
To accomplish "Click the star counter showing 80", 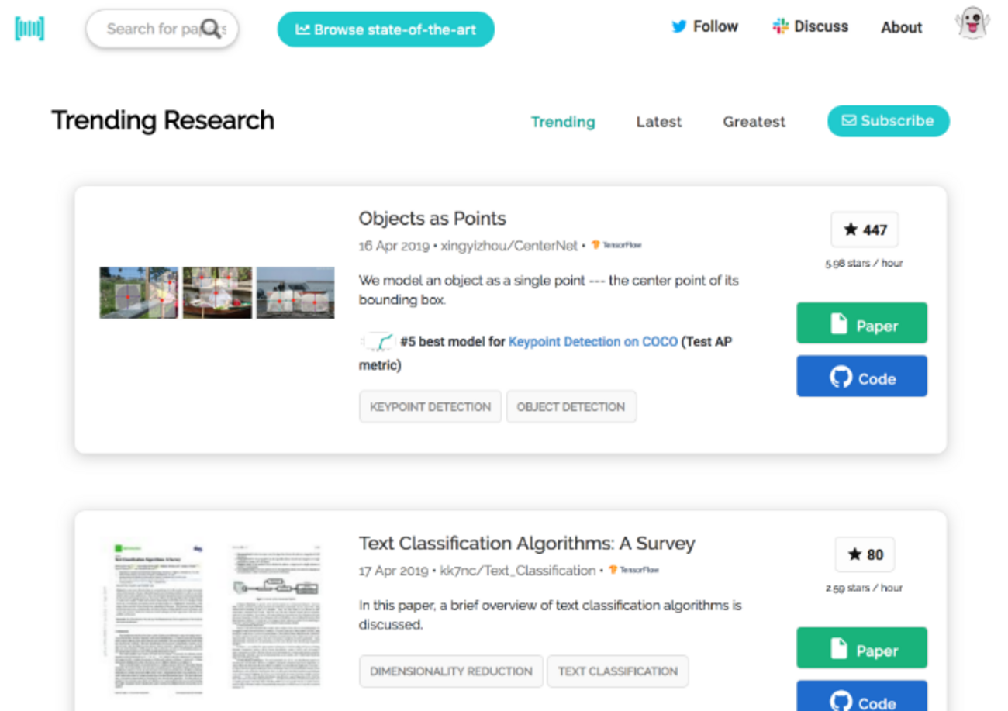I will click(x=864, y=554).
